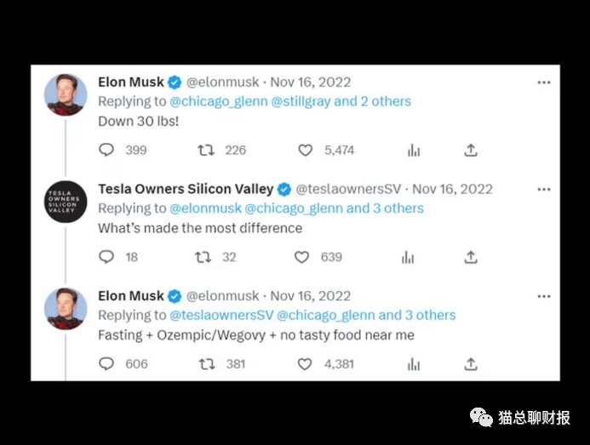
Task: Like the Tesla Owners Silicon Valley tweet
Action: click(x=301, y=257)
